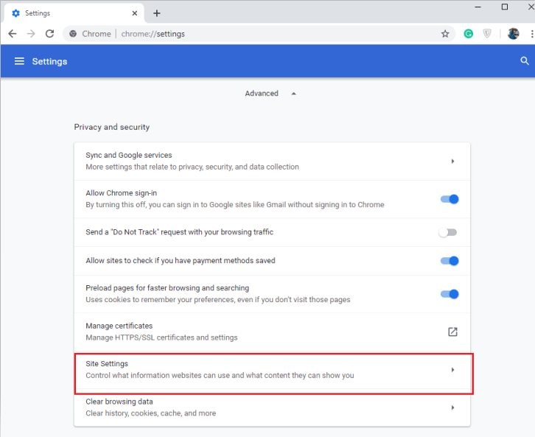Screen dimensions: 535x437
Task: Click Allow sites to check payment methods text
Action: pyautogui.click(x=180, y=261)
